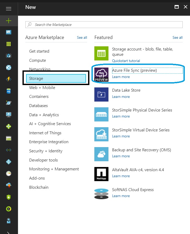This screenshot has width=190, height=234.
Task: Click the AltaVault NetApp logo
Action: coord(101,174)
